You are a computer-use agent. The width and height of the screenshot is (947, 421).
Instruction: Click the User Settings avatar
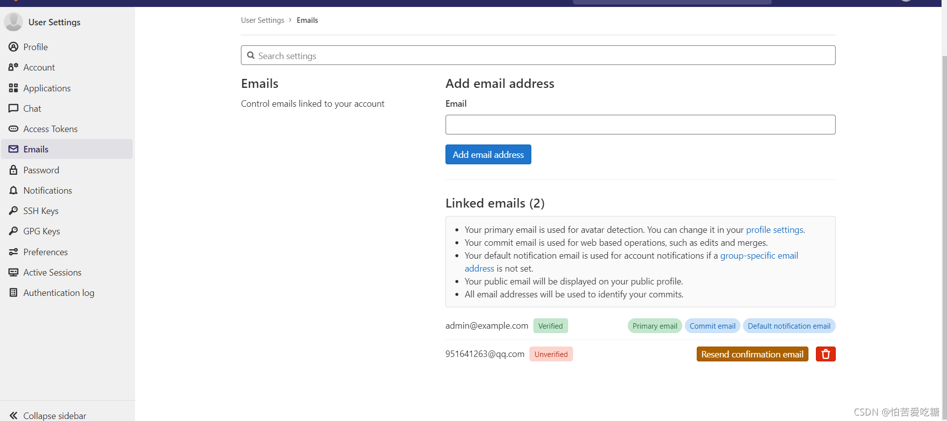tap(13, 22)
